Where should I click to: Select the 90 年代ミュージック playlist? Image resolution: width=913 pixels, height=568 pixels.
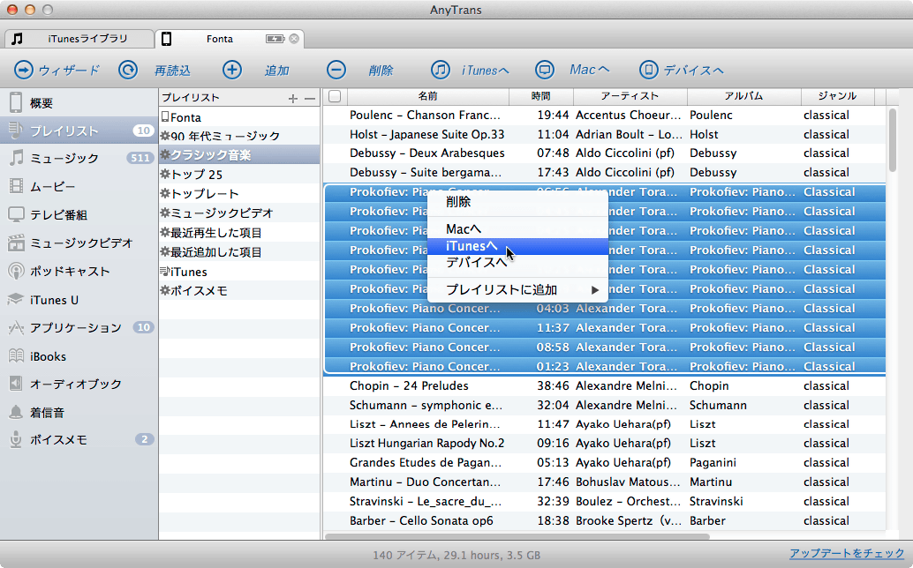click(x=239, y=136)
